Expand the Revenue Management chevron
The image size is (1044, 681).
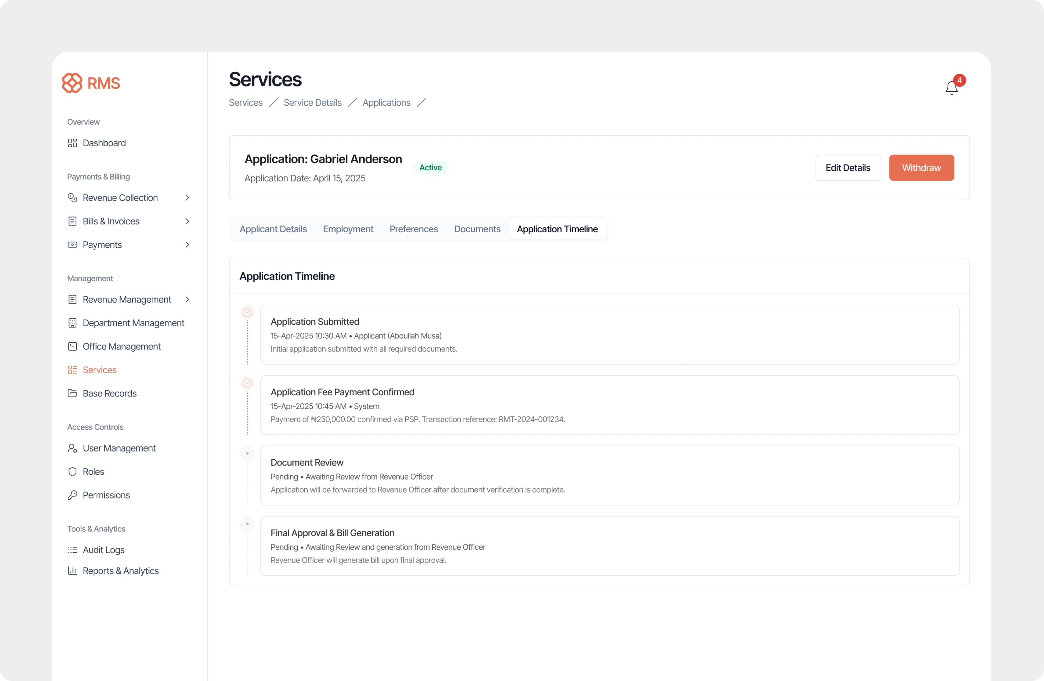coord(187,300)
